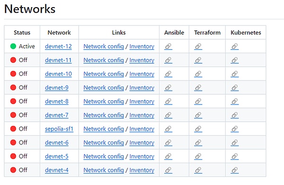
Task: Open Inventory link for devnet-10
Action: pyautogui.click(x=142, y=74)
